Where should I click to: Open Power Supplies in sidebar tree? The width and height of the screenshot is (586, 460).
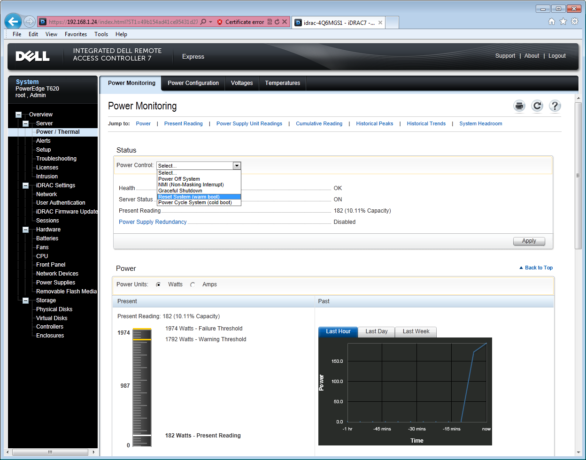(x=55, y=283)
